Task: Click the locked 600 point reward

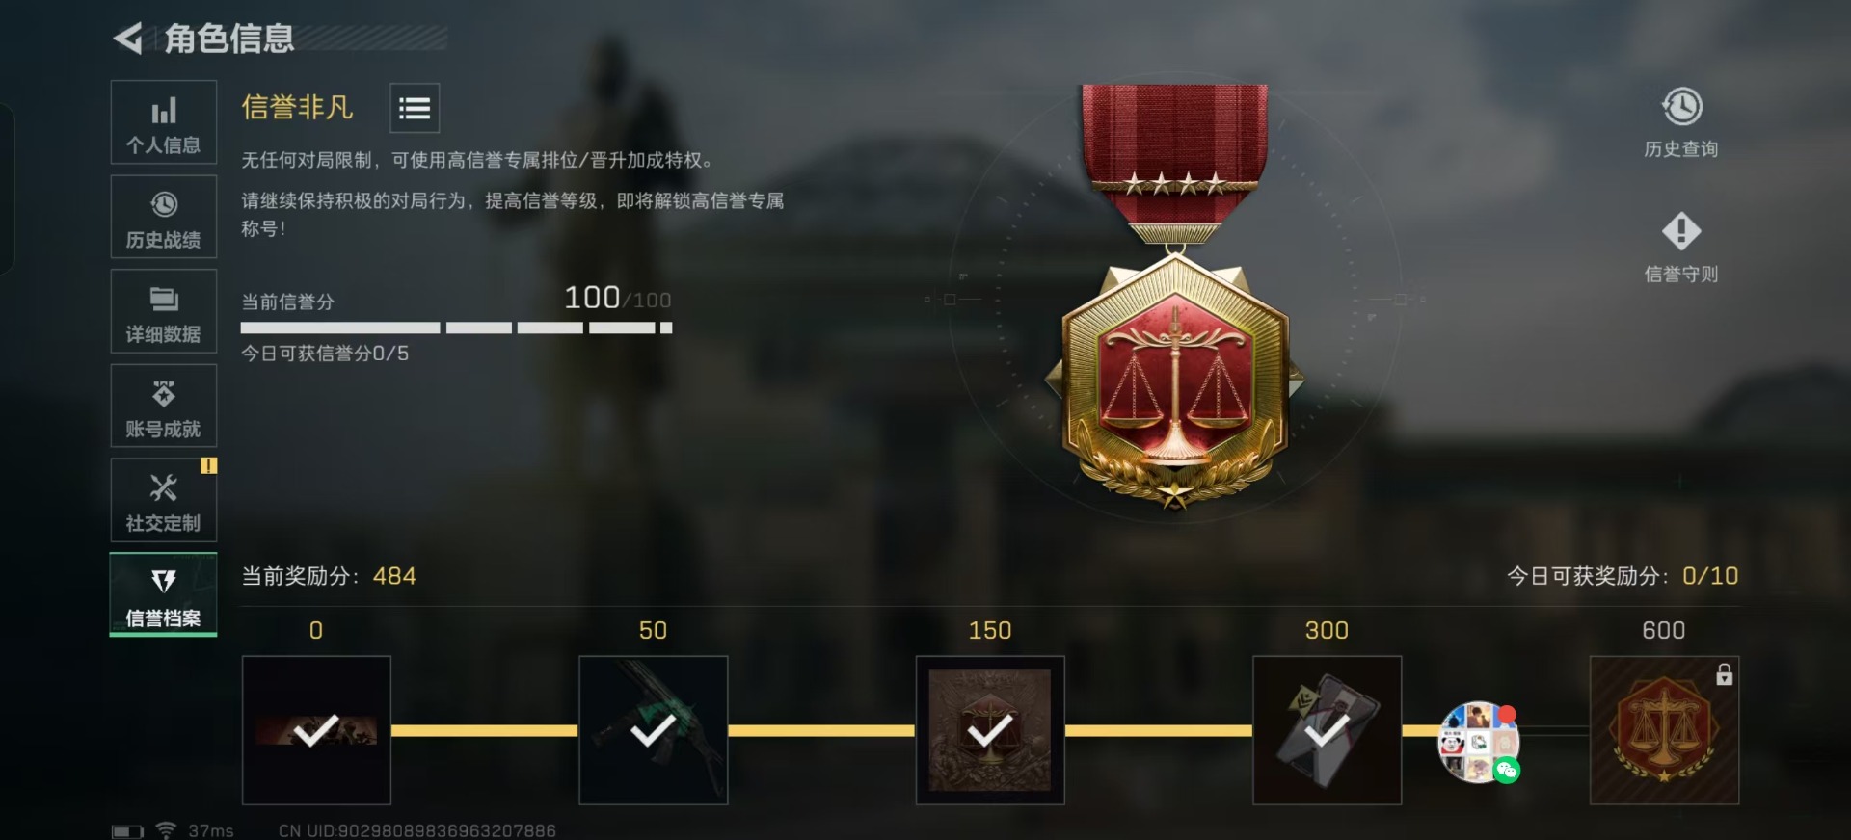Action: pos(1664,730)
